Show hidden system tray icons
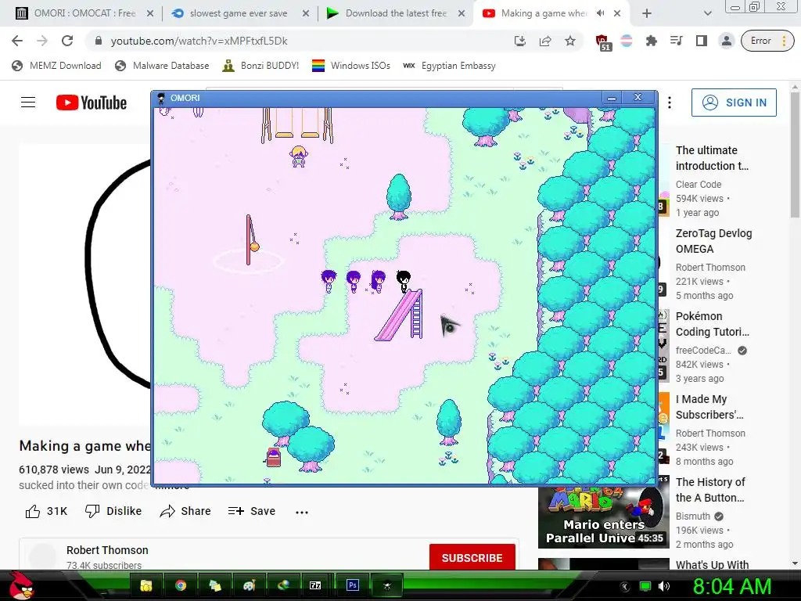The height and width of the screenshot is (601, 801). pos(625,587)
